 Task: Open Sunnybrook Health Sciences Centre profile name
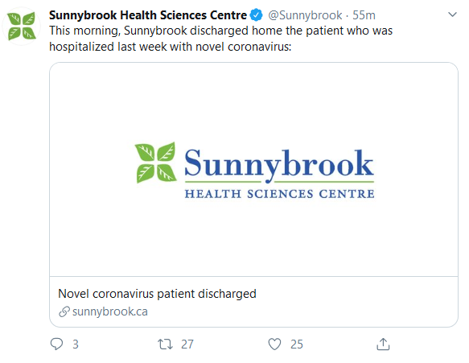148,15
